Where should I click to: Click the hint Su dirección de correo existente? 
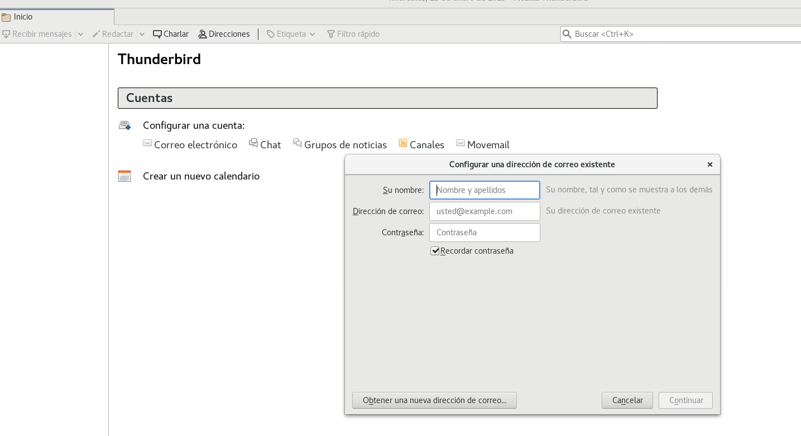pos(603,211)
